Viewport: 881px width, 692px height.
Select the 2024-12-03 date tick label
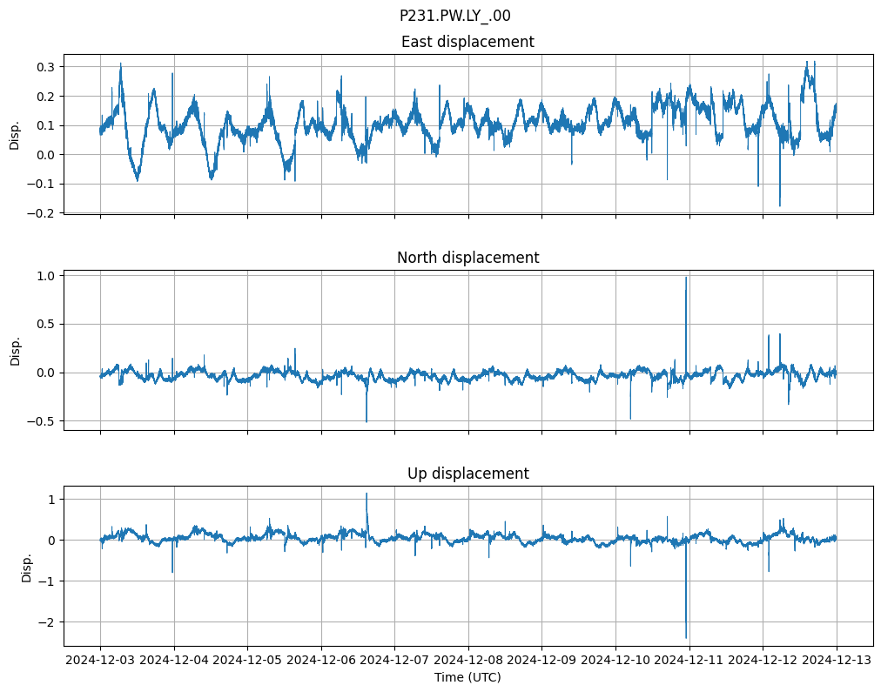(100, 660)
